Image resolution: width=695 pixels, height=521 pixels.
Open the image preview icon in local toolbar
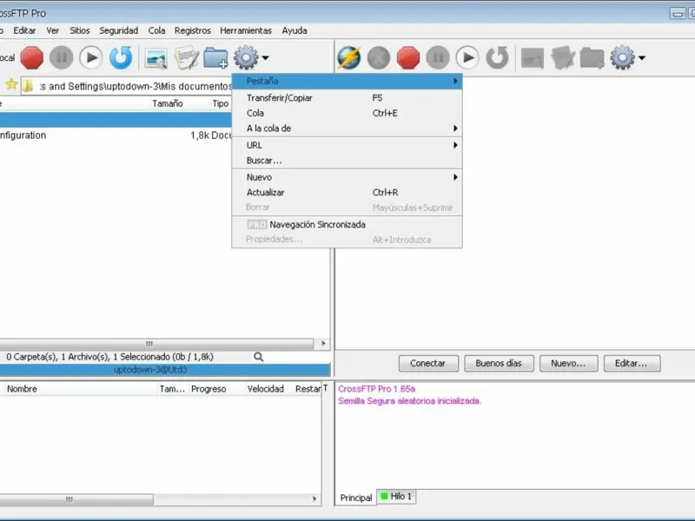pos(156,58)
